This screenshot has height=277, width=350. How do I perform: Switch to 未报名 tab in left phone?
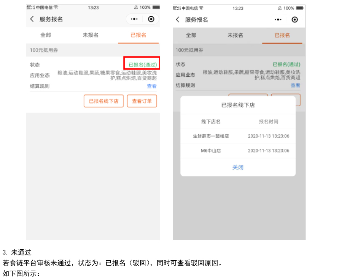(x=91, y=35)
